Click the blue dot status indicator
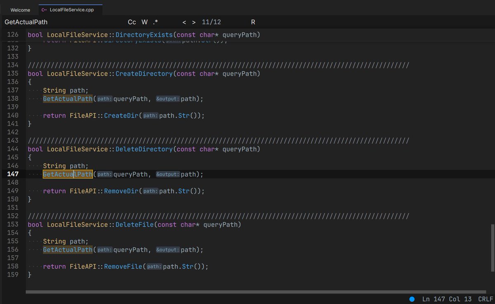This screenshot has height=304, width=495. point(412,299)
